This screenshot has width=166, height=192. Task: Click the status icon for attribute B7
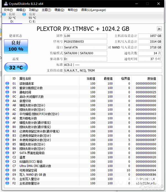[x=7, y=153]
